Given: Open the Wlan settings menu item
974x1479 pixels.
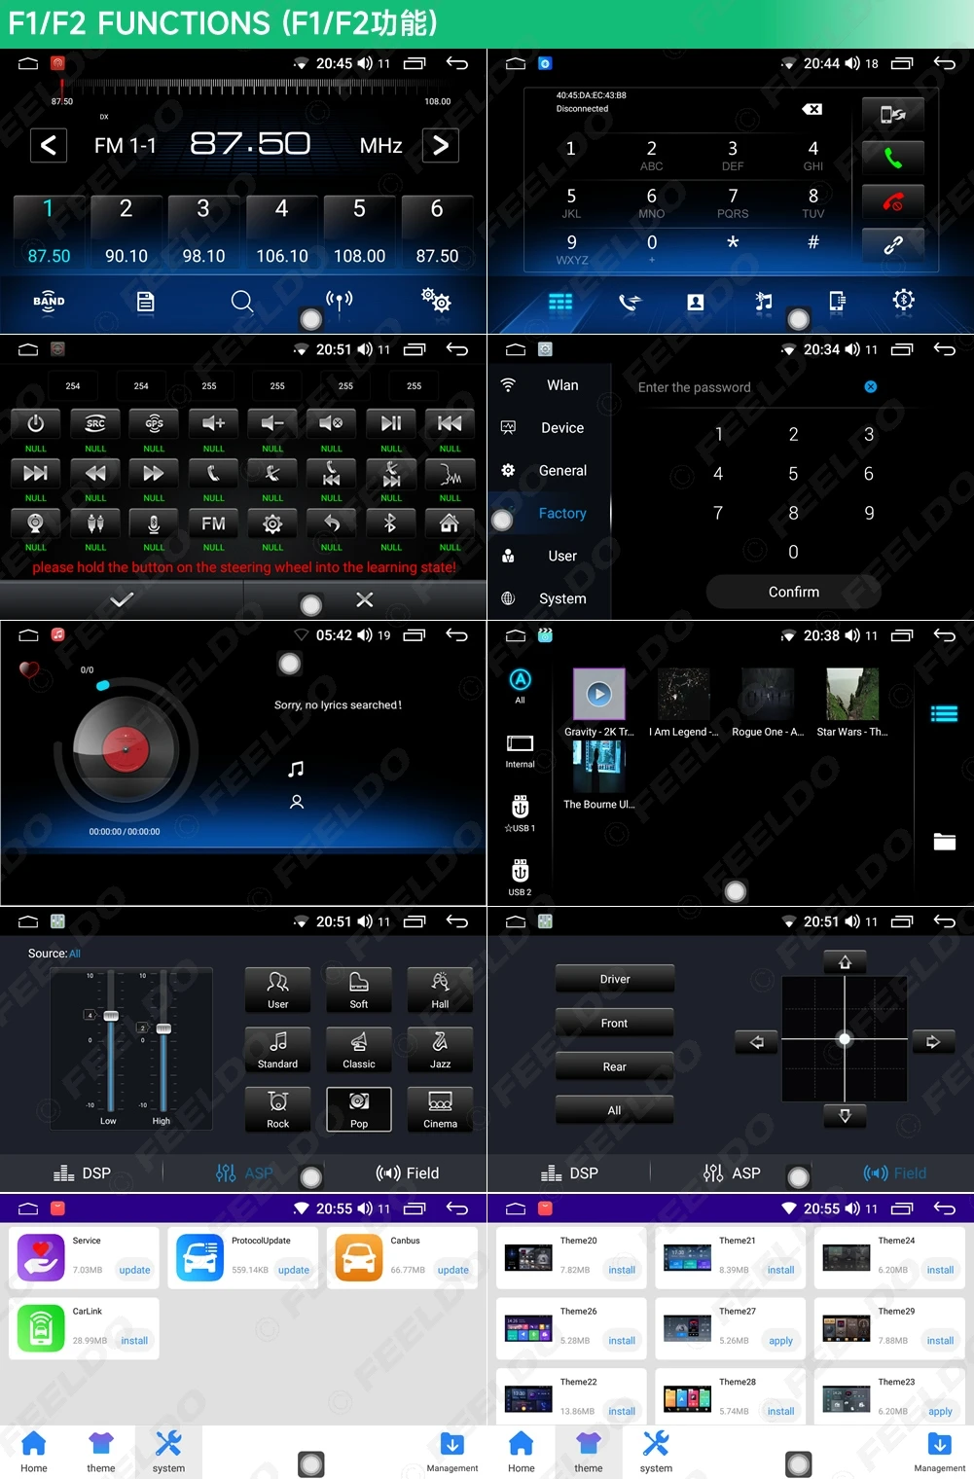Looking at the screenshot, I should (561, 385).
